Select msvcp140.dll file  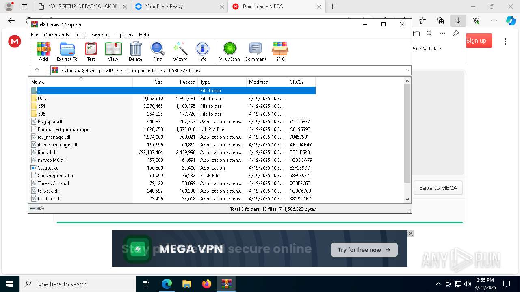pyautogui.click(x=173, y=160)
